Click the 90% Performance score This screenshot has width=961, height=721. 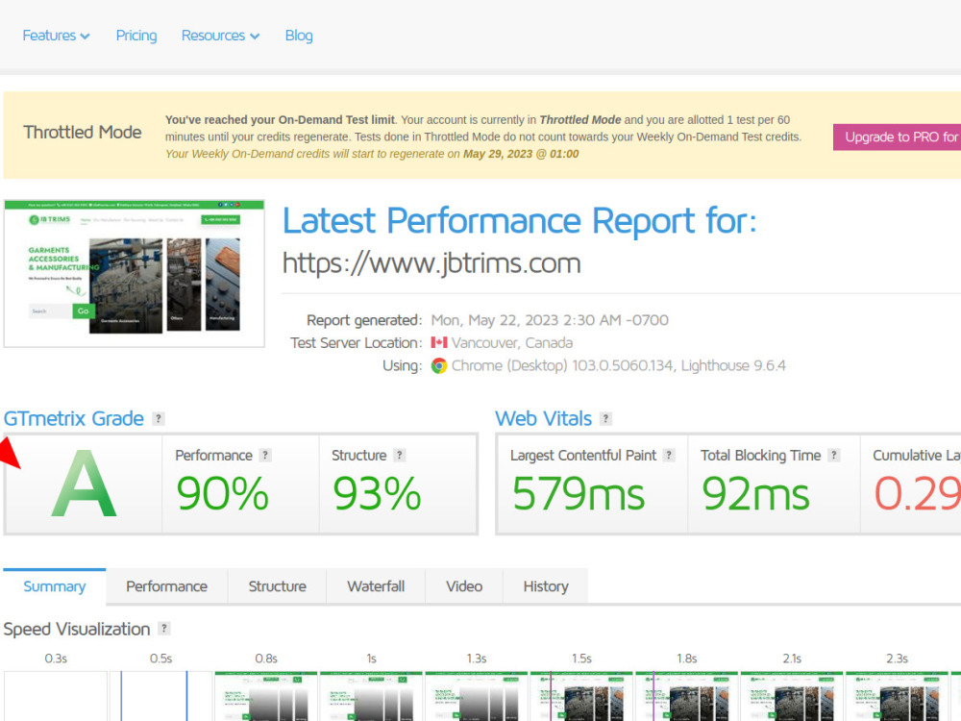[223, 494]
